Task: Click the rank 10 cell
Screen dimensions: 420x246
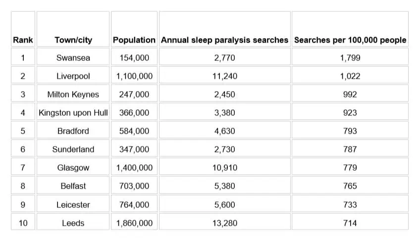Action: [x=23, y=223]
